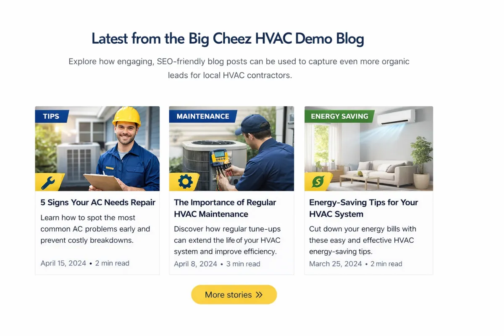This screenshot has width=504, height=336.
Task: Click the gear icon on Maintenance card
Action: [185, 181]
